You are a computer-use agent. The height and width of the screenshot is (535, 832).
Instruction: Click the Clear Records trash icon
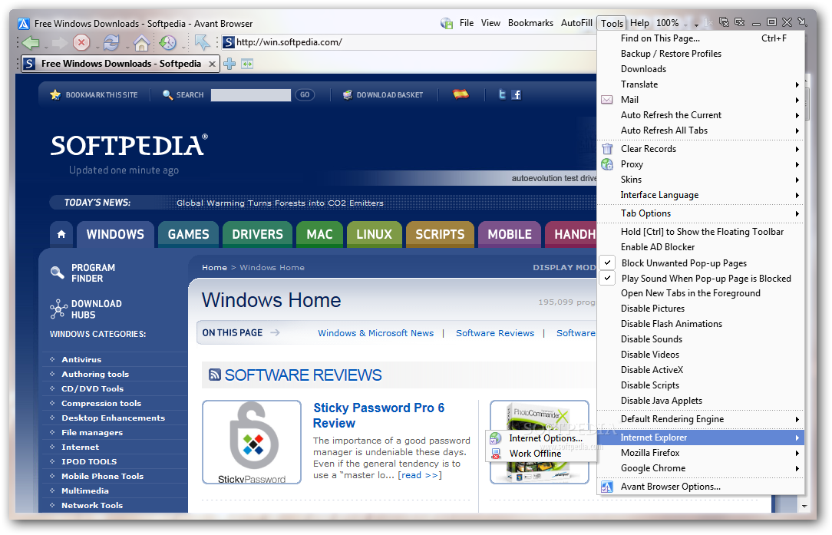pos(607,149)
